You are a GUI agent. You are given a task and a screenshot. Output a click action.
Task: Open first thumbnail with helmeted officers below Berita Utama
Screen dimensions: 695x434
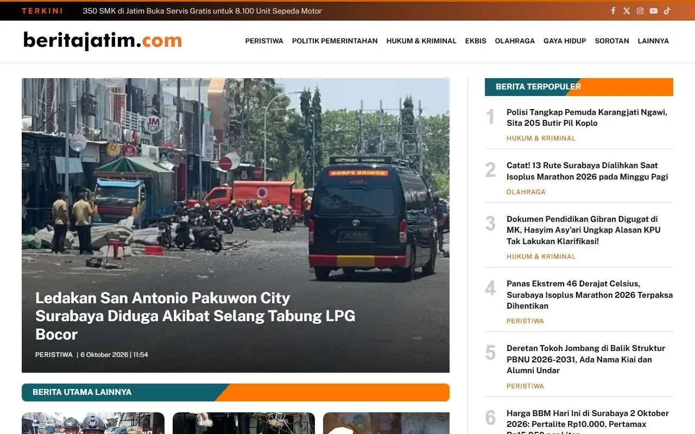tap(93, 423)
